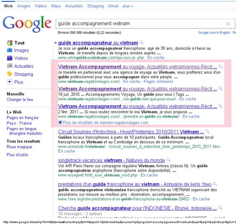The image size is (236, 224).
Task: Open cached copy of 1two.org result
Action: 201,199
